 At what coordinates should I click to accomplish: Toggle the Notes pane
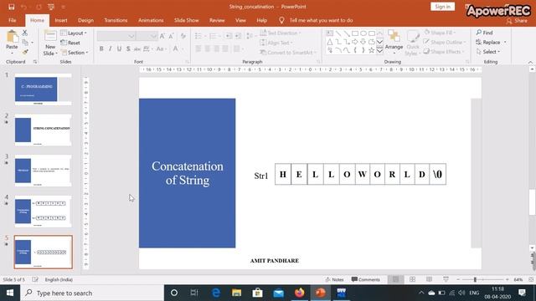[x=334, y=279]
